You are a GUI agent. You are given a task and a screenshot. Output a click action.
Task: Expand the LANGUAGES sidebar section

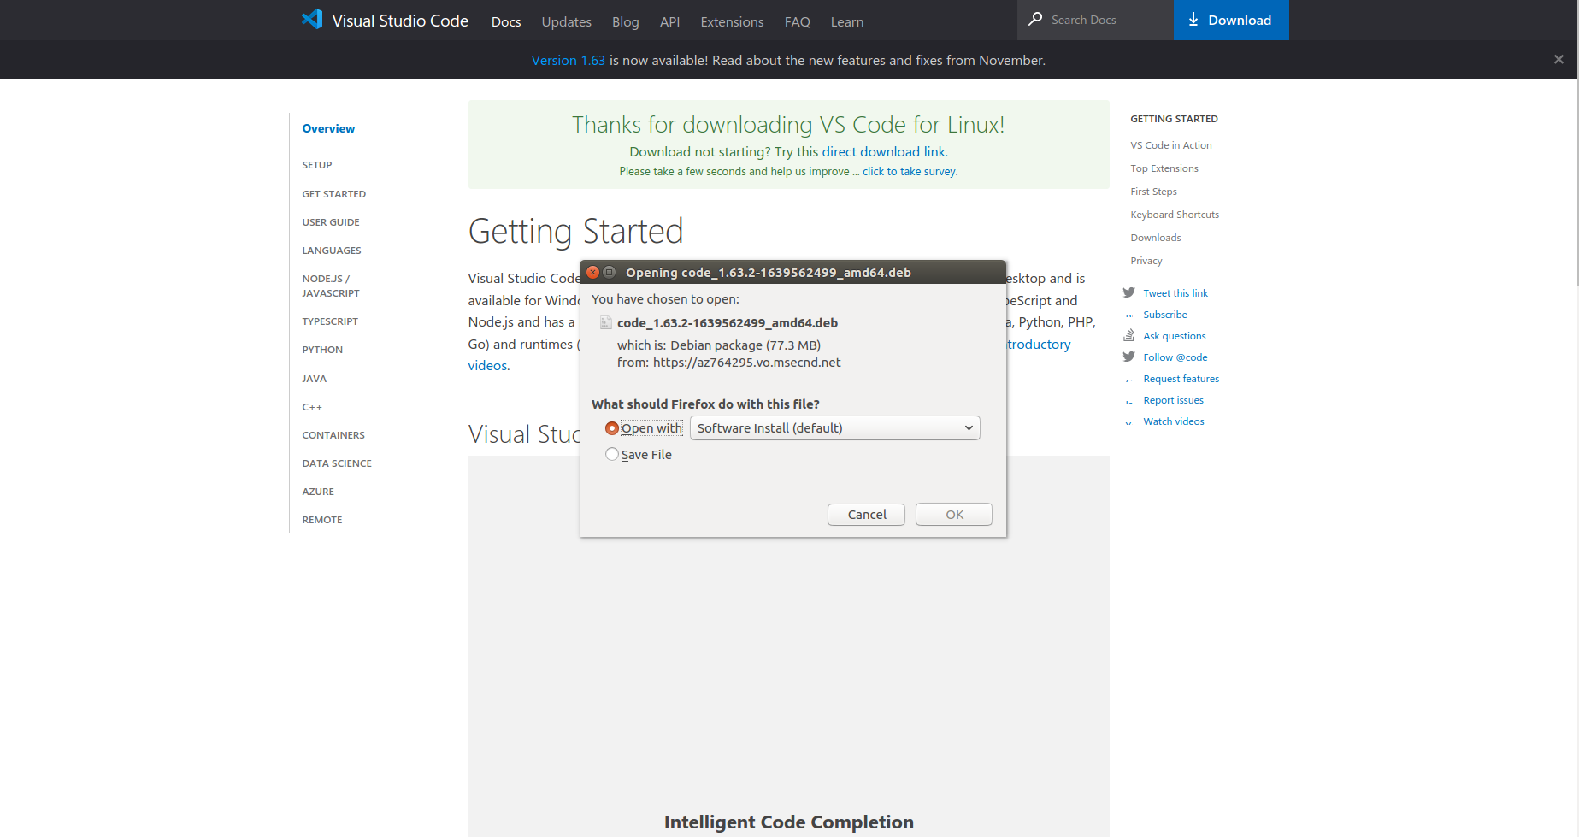[331, 251]
